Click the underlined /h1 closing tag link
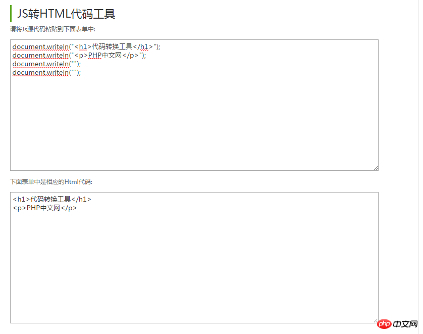The image size is (423, 334). point(144,46)
